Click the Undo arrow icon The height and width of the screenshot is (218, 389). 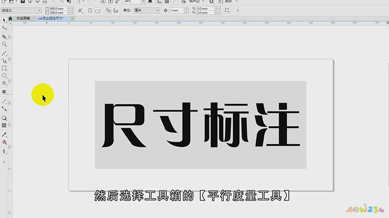pos(78,1)
